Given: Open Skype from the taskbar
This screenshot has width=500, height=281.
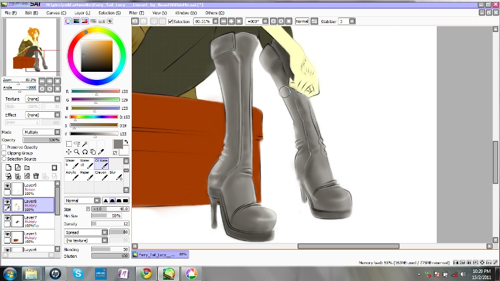Looking at the screenshot, I should point(77,274).
